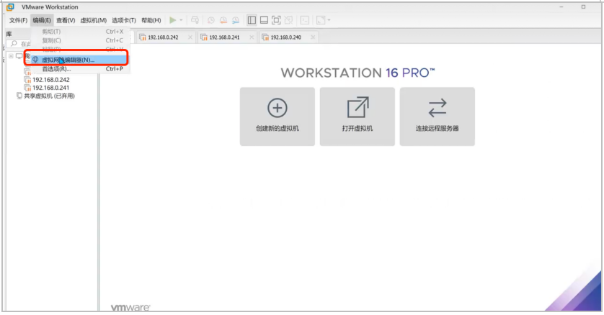Viewport: 604px width, 315px height.
Task: Collapse the My Computer tree node
Action: [x=11, y=57]
